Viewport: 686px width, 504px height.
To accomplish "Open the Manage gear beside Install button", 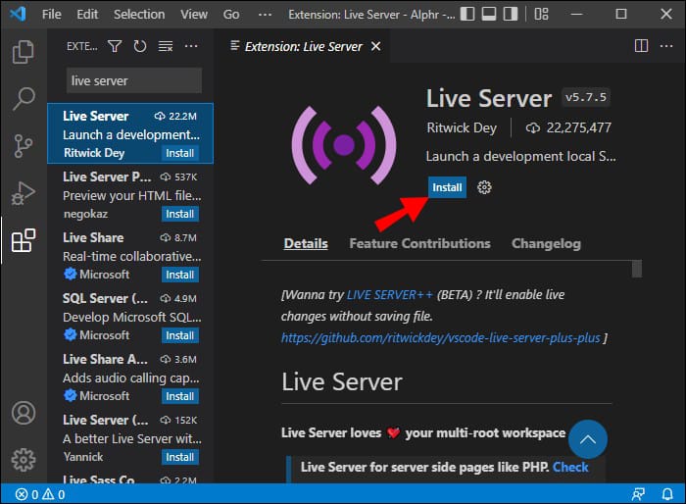I will (484, 187).
